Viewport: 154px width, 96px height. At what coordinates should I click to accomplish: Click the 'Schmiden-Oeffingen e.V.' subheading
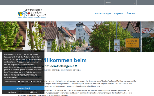(x=60, y=66)
